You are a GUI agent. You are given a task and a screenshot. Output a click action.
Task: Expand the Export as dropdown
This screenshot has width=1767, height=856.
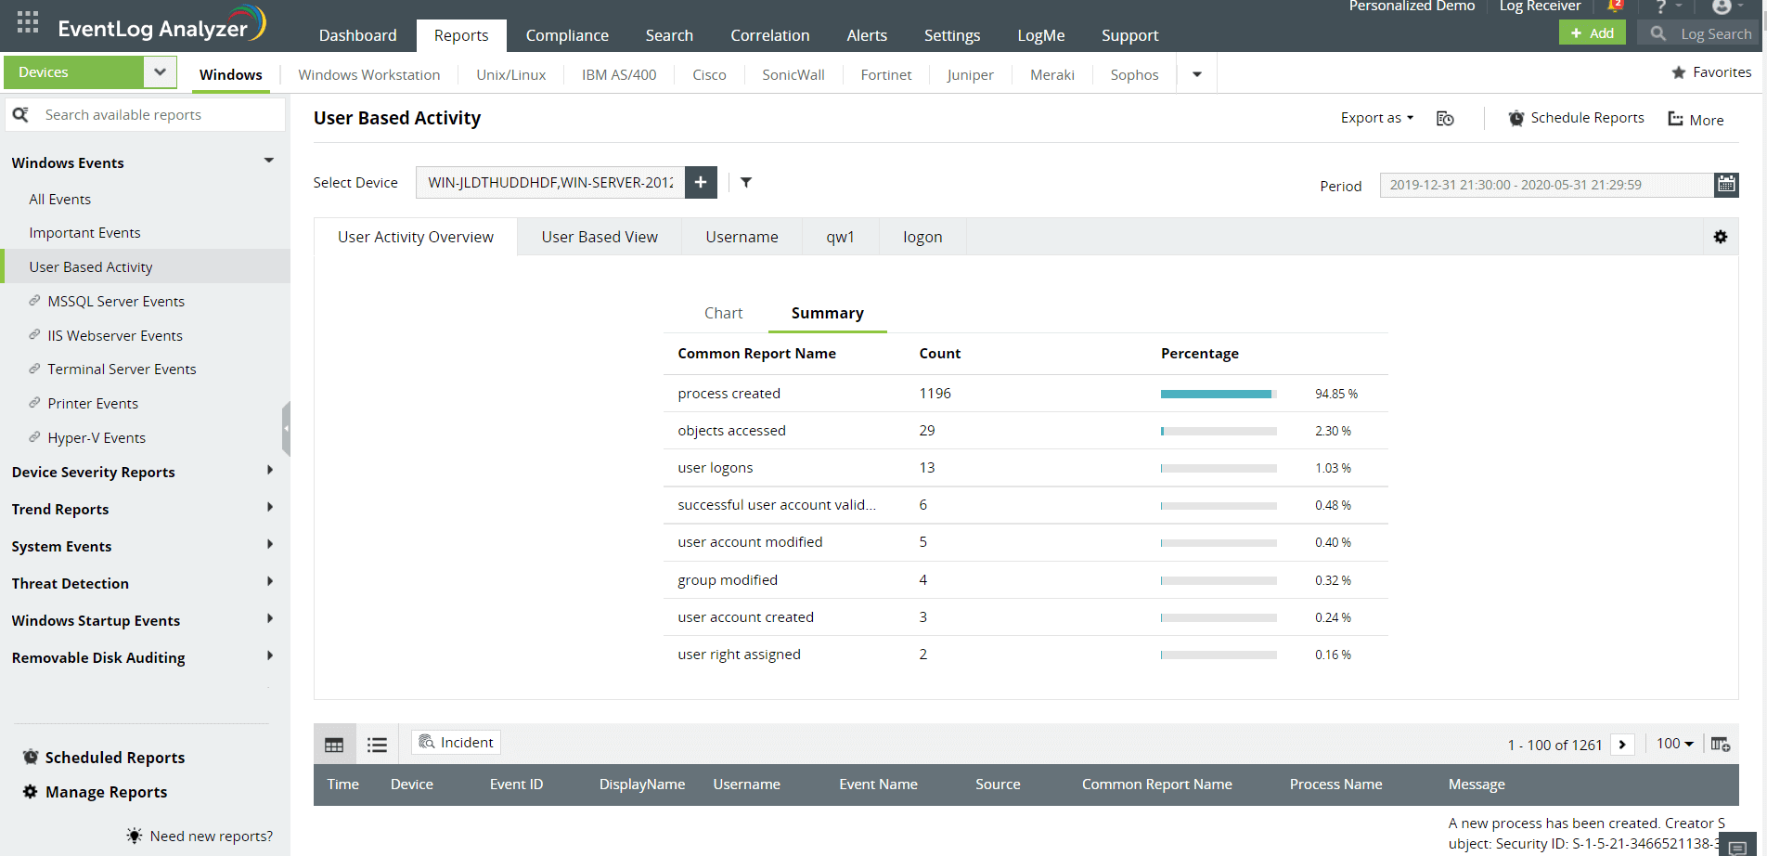(x=1377, y=118)
